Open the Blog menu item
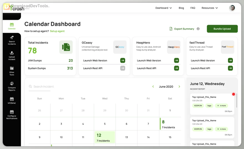Viewport: 244px width, 149px height. click(181, 8)
